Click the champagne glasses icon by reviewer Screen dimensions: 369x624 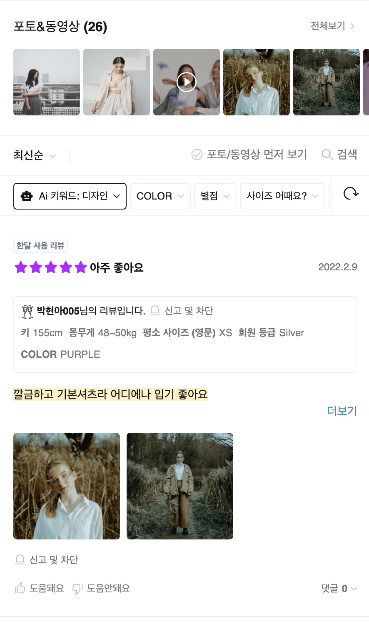[27, 311]
